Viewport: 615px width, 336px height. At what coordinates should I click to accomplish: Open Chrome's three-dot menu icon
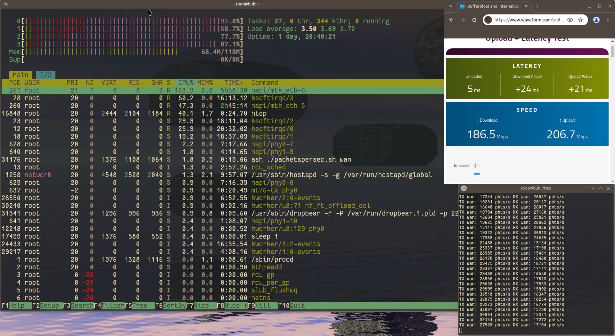click(x=608, y=20)
